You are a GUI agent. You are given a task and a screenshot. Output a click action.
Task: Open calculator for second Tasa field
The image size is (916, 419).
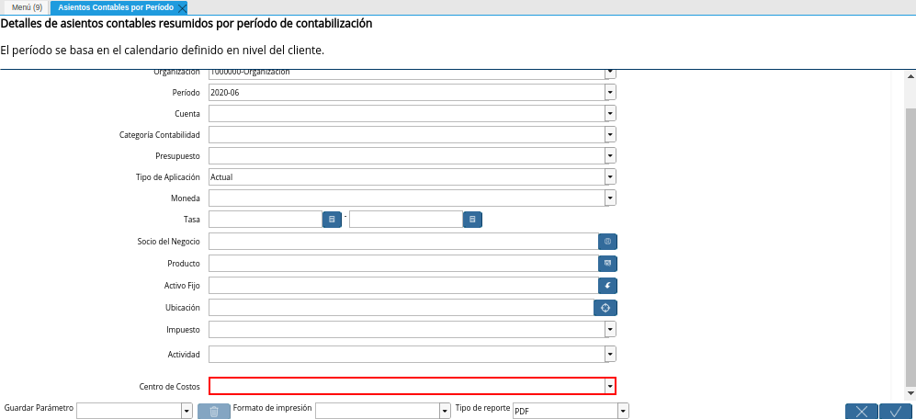(x=472, y=220)
